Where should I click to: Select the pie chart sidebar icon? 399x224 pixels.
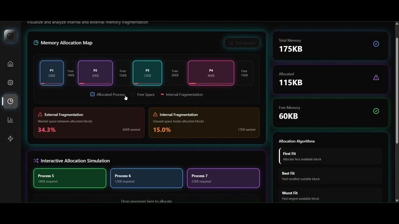[x=10, y=101]
